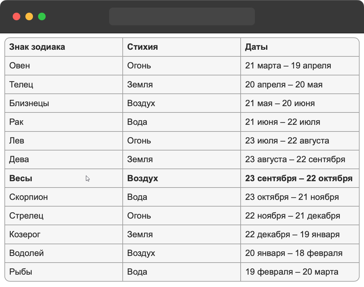Select the "Скорпион" cell
This screenshot has width=364, height=287.
click(29, 197)
